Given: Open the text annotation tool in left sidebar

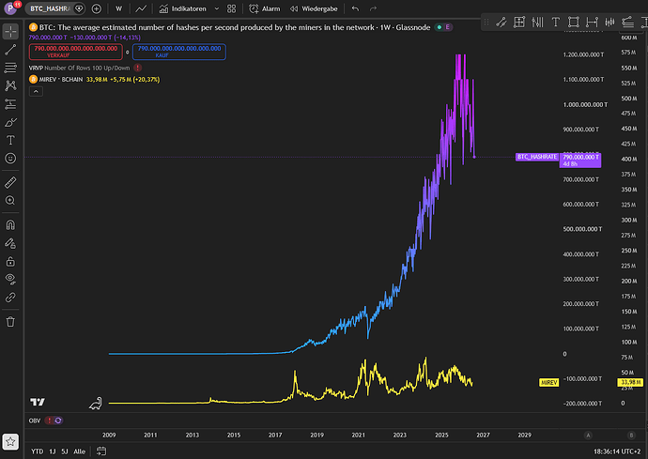Looking at the screenshot, I should coord(10,140).
